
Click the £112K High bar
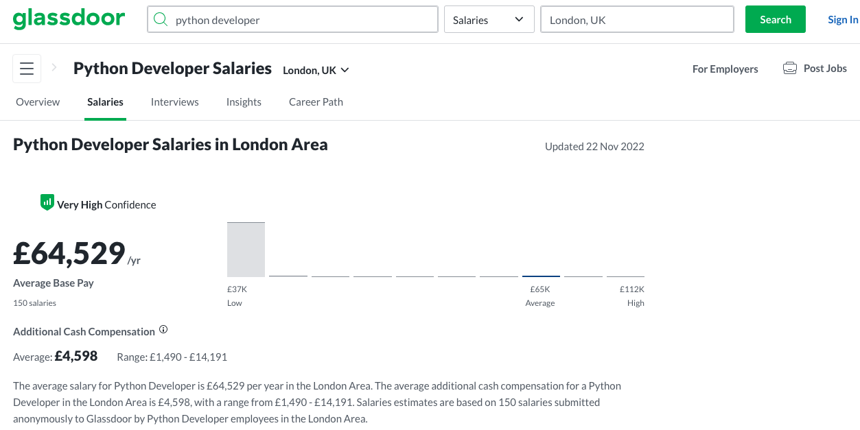pyautogui.click(x=625, y=276)
